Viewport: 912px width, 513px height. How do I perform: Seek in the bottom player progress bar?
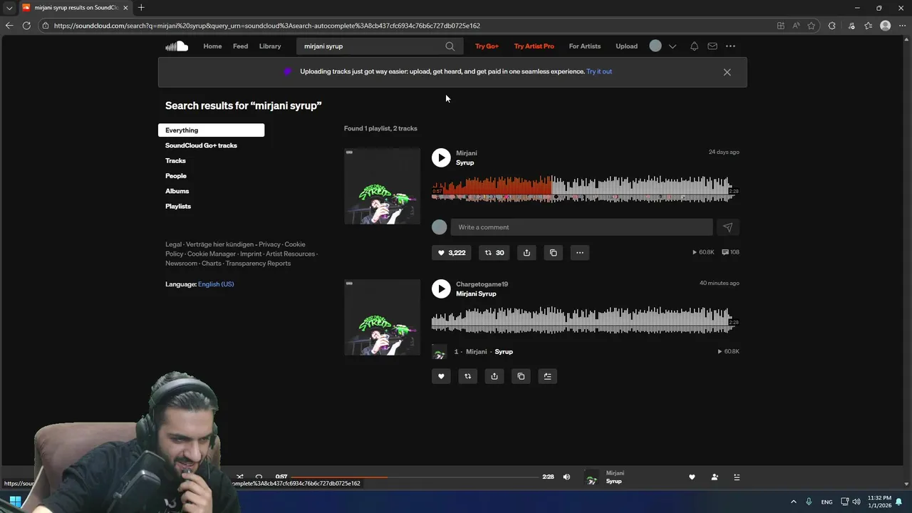point(415,477)
